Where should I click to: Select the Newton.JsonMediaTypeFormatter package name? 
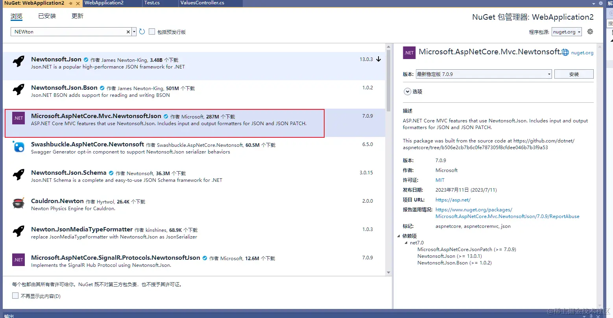[82, 229]
